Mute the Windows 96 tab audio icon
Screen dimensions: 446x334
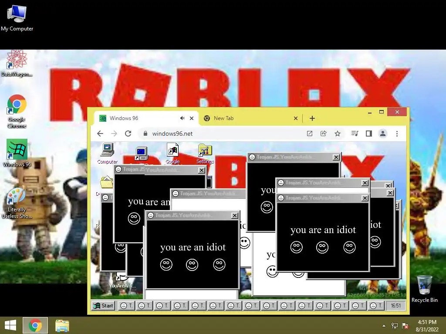tap(182, 118)
